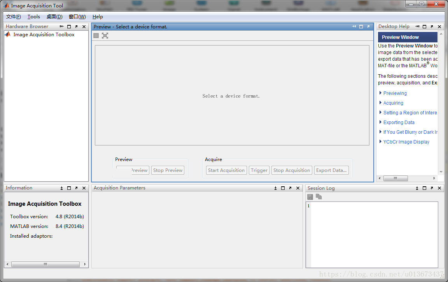
Task: Click the Start Preview button
Action: pos(133,170)
